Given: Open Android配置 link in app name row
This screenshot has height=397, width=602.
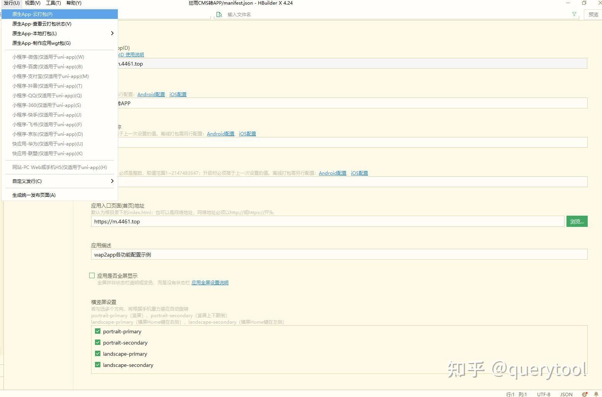Looking at the screenshot, I should (151, 95).
